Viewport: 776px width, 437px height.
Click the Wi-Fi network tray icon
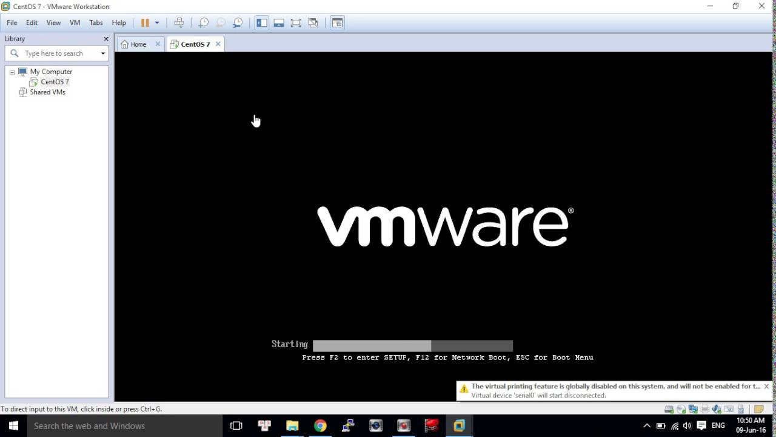click(675, 426)
